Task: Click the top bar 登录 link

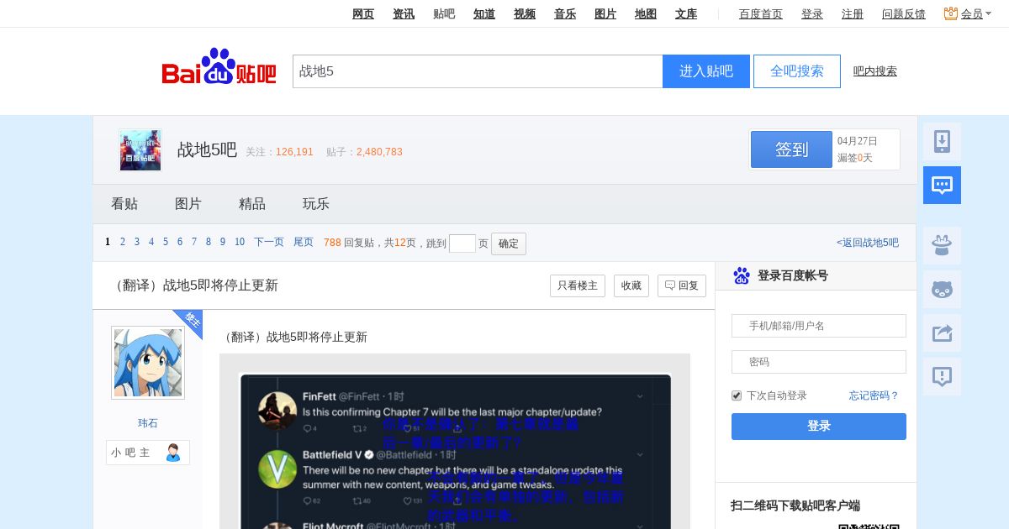Action: (812, 13)
